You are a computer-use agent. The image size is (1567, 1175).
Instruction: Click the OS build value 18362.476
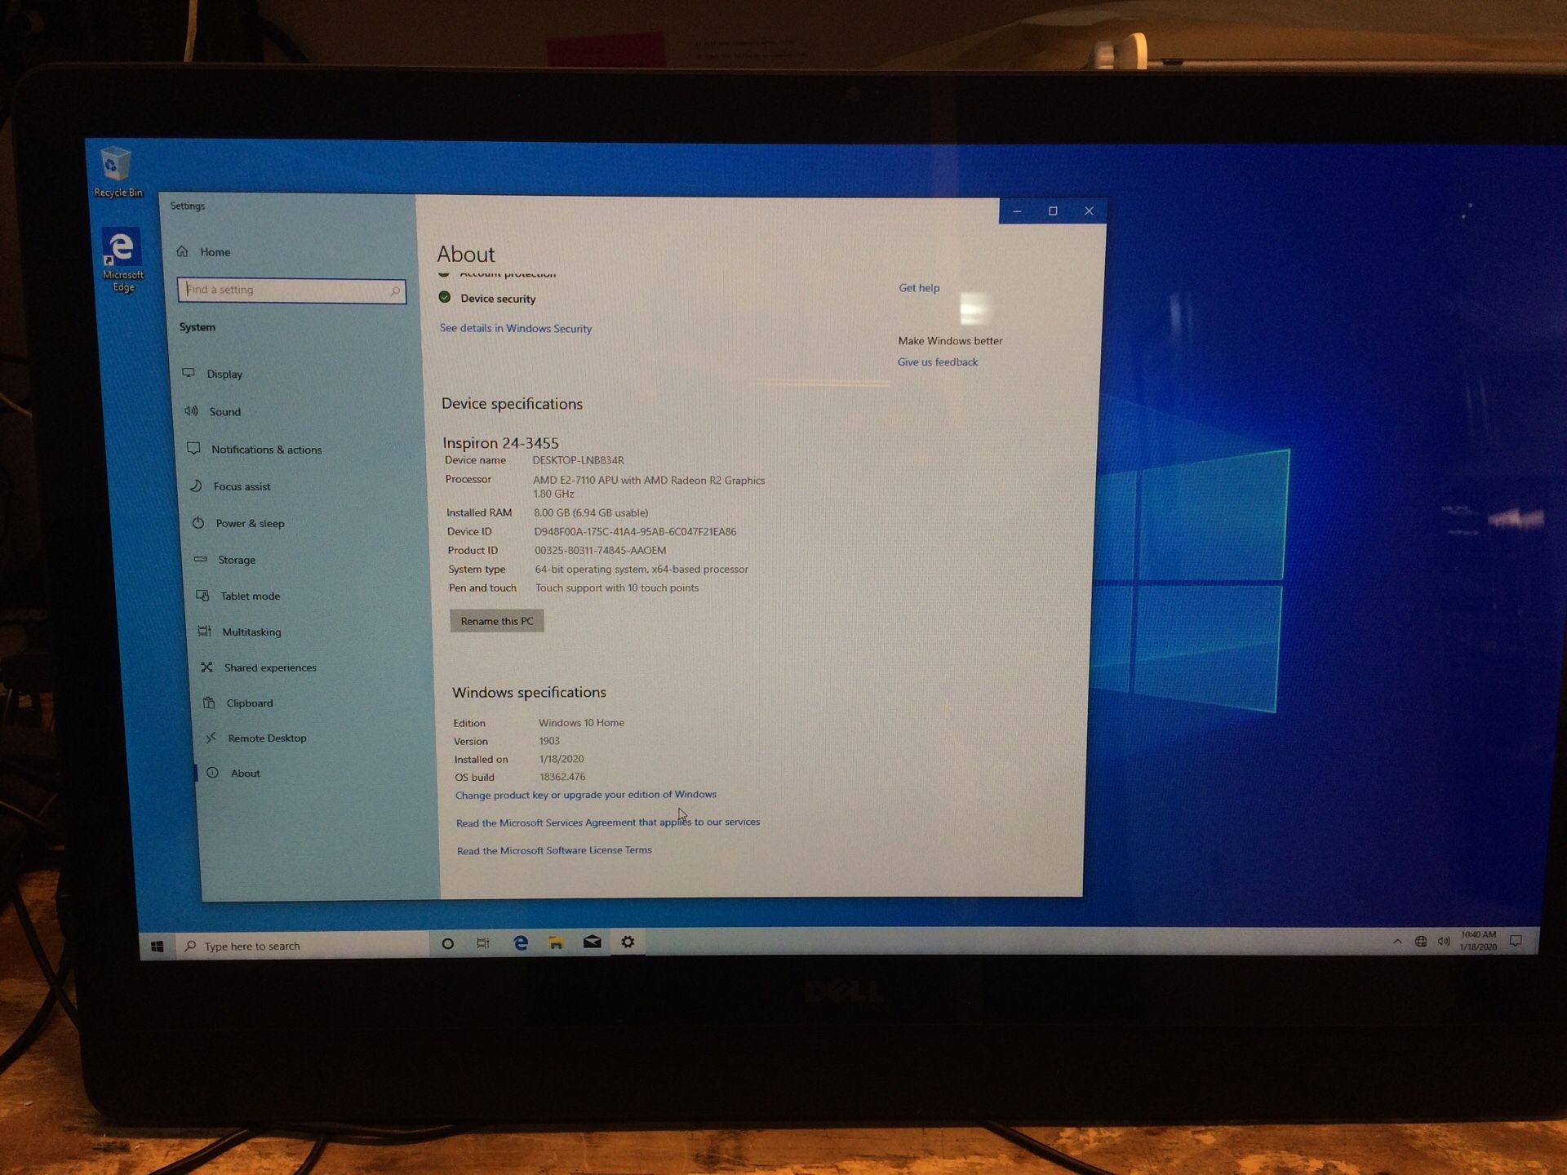point(562,777)
